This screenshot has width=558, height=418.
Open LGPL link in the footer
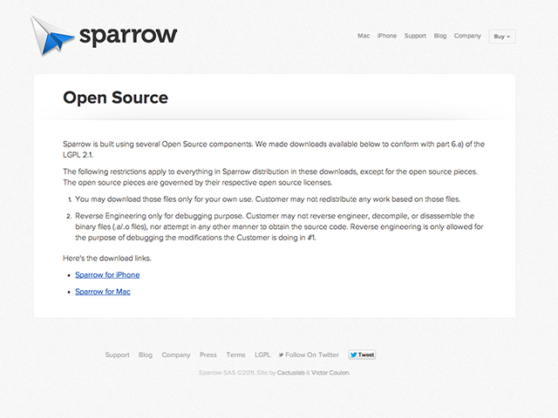point(262,354)
